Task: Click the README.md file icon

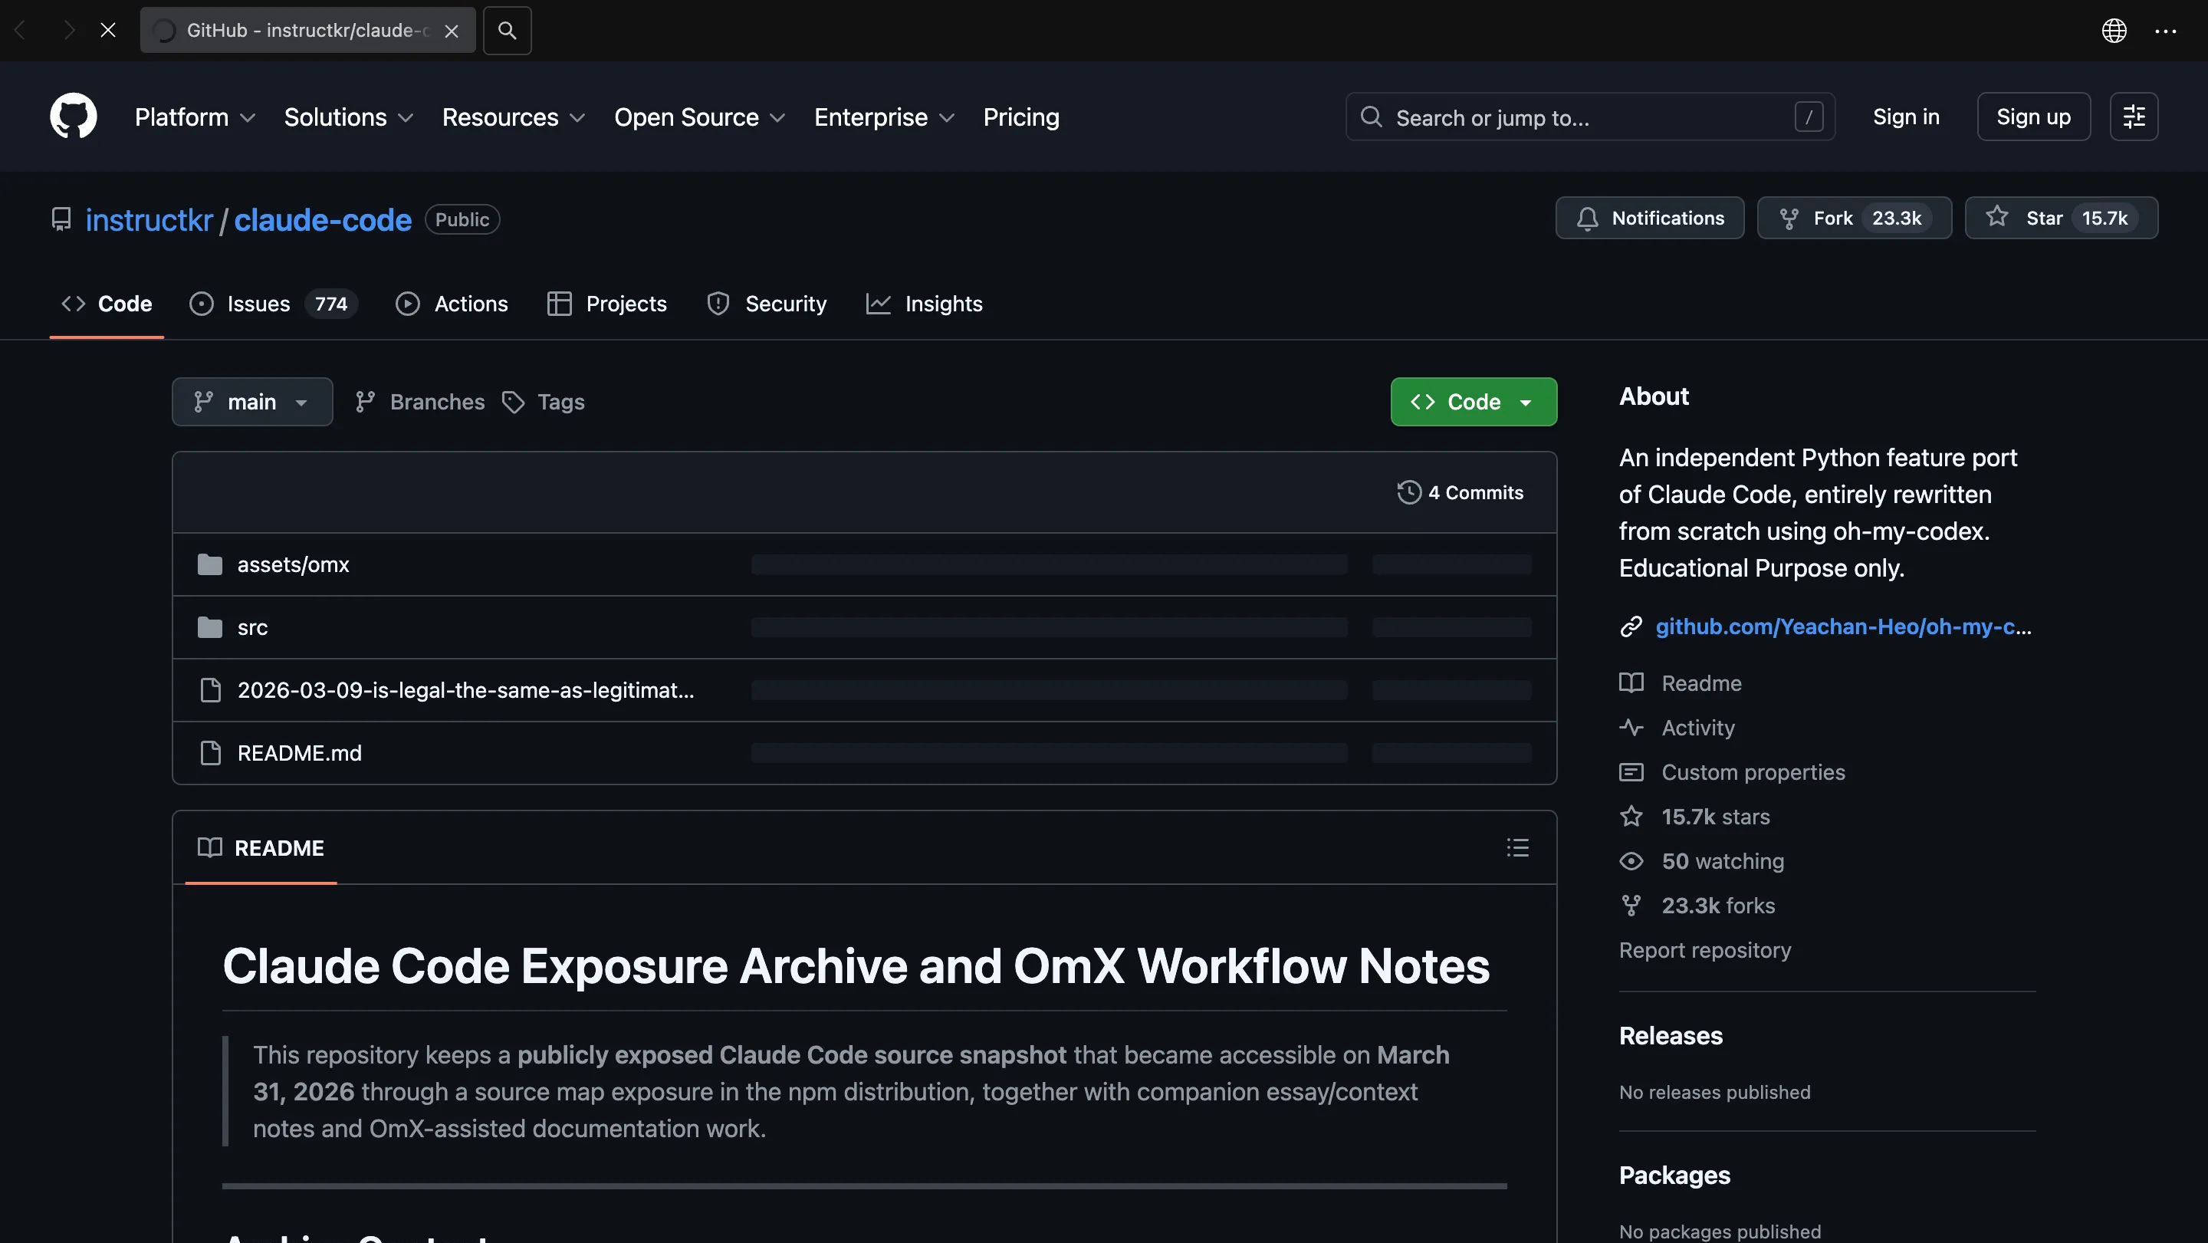Action: [210, 754]
